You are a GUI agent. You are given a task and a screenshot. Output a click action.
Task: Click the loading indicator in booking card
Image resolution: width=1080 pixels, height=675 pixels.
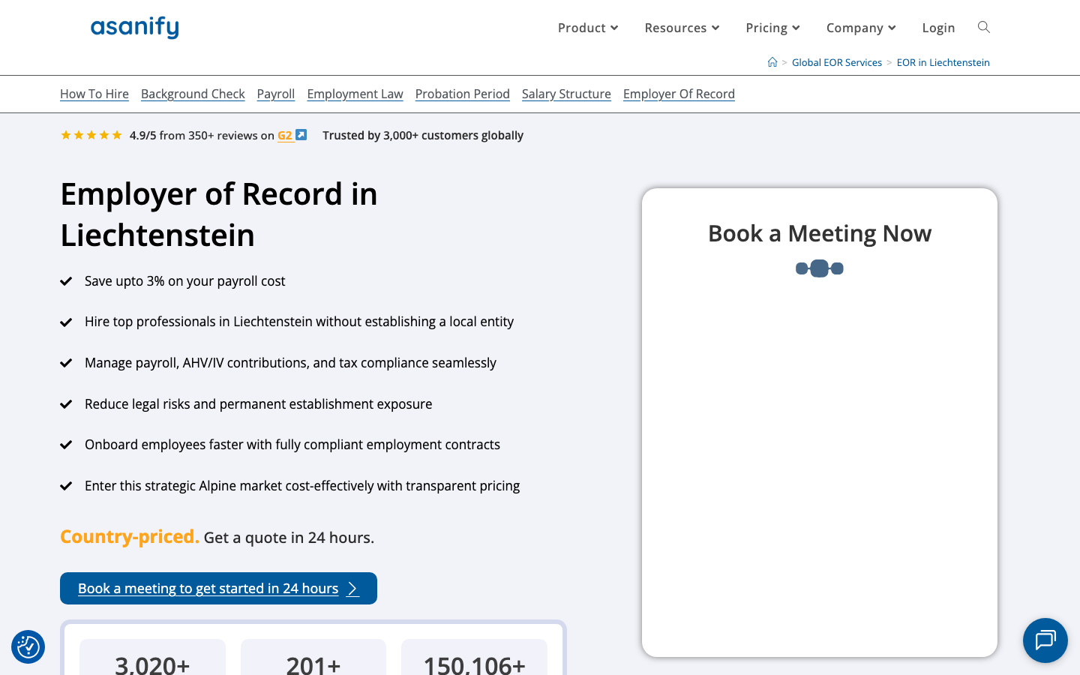[820, 268]
